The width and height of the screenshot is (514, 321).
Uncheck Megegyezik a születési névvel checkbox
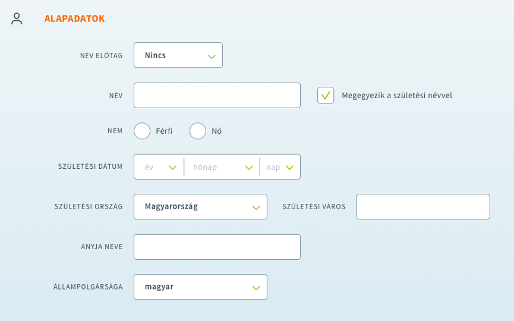pyautogui.click(x=326, y=96)
